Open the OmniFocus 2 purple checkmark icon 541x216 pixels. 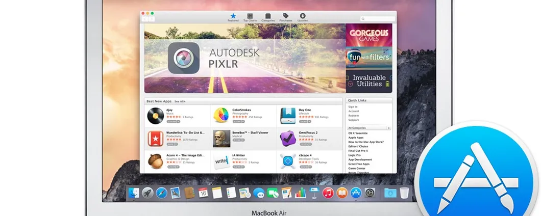point(288,139)
